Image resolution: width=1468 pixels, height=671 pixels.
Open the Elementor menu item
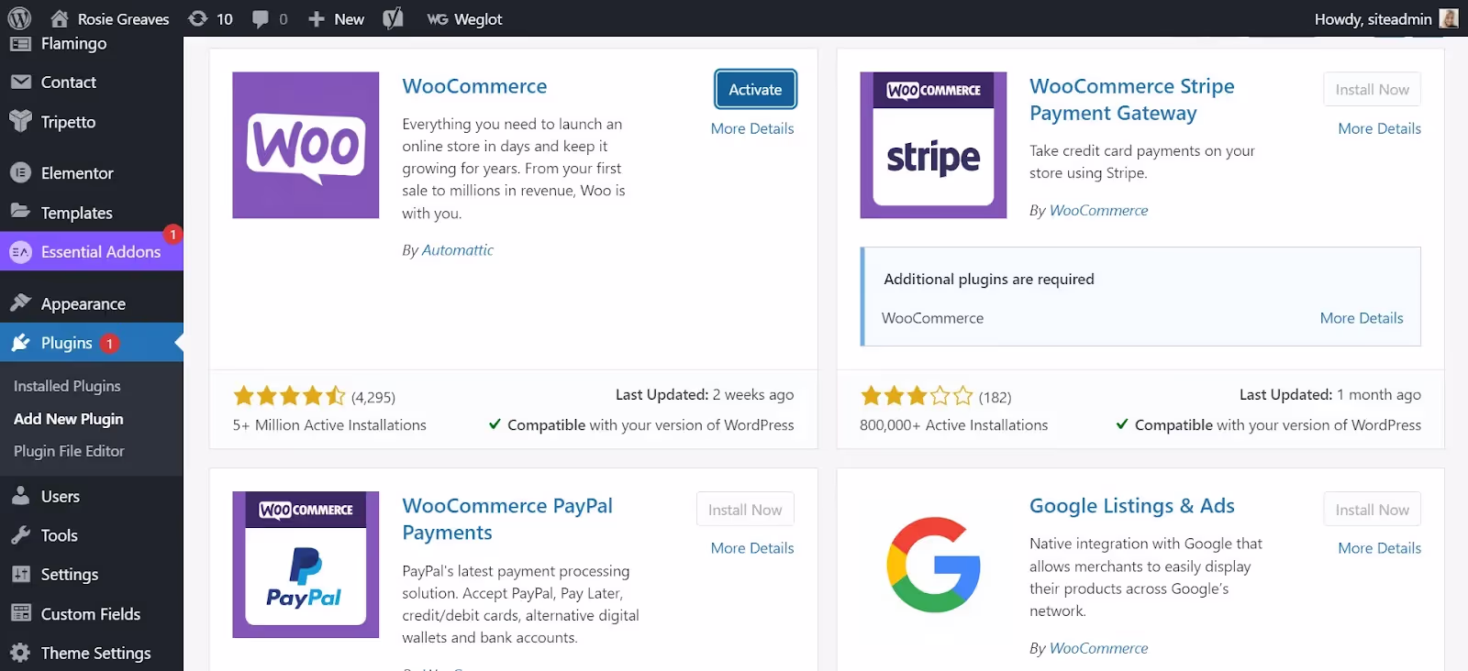77,172
